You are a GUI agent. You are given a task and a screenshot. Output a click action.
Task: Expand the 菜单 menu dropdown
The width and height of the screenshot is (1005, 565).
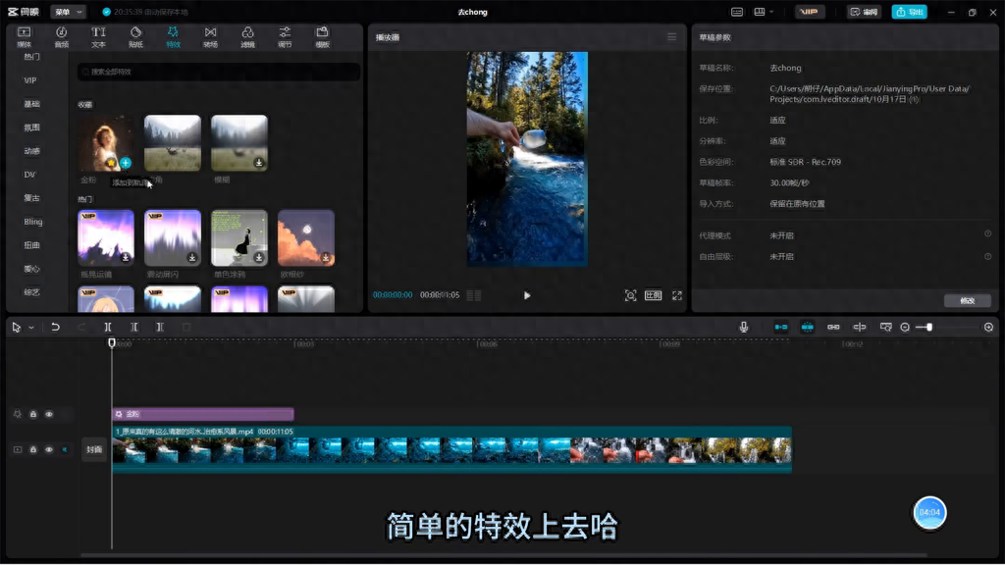click(x=68, y=12)
